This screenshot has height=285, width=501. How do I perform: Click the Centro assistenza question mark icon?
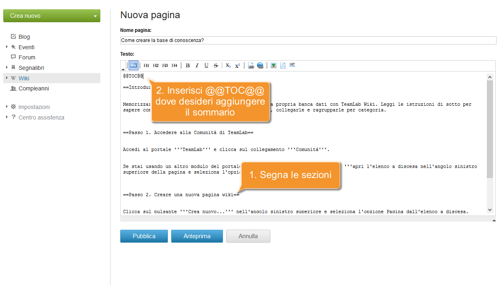coord(13,117)
